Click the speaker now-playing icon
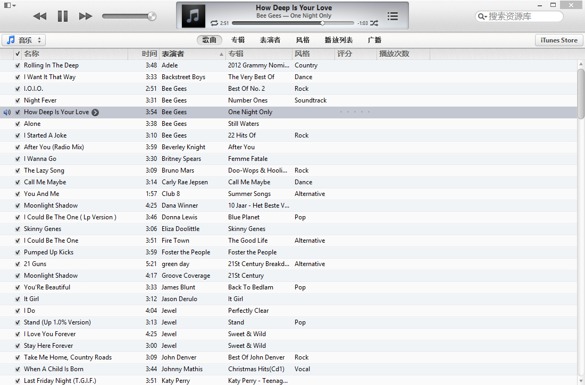The height and width of the screenshot is (385, 585). tap(7, 112)
